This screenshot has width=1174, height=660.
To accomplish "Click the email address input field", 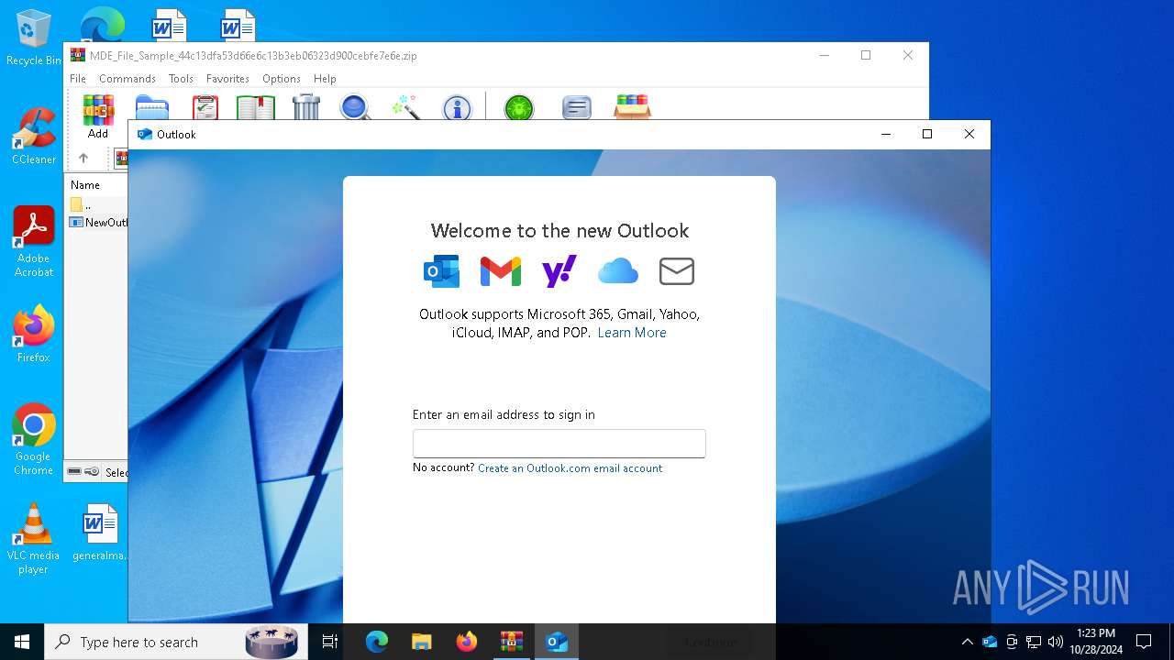I will coord(559,444).
